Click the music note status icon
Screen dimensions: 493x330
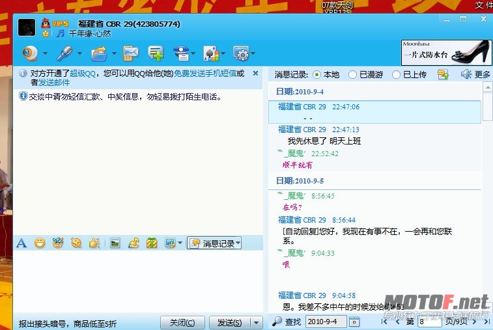(61, 33)
